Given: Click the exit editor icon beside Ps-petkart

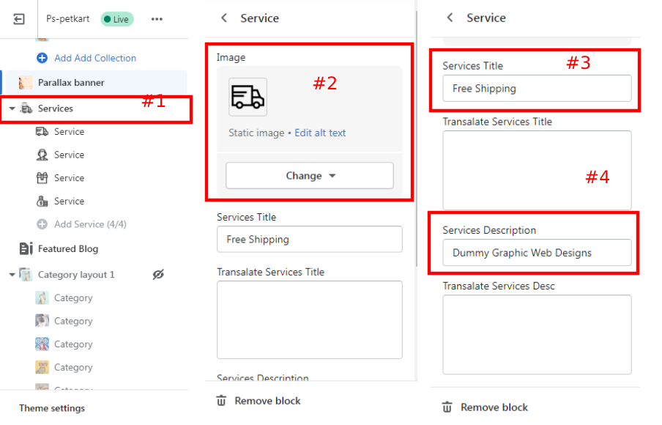Looking at the screenshot, I should [19, 19].
